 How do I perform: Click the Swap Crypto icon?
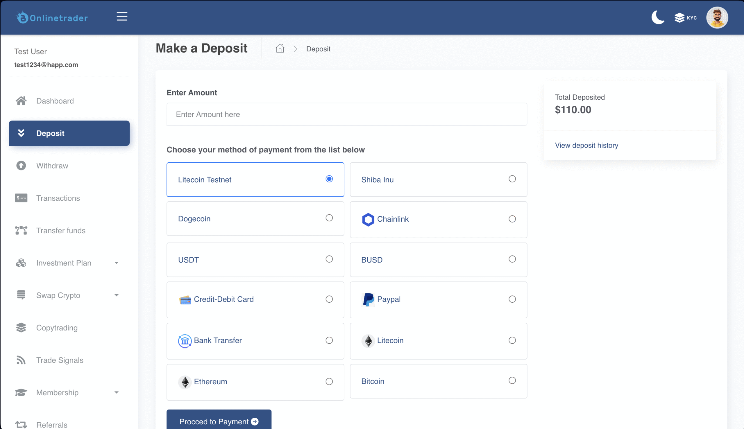(x=21, y=295)
